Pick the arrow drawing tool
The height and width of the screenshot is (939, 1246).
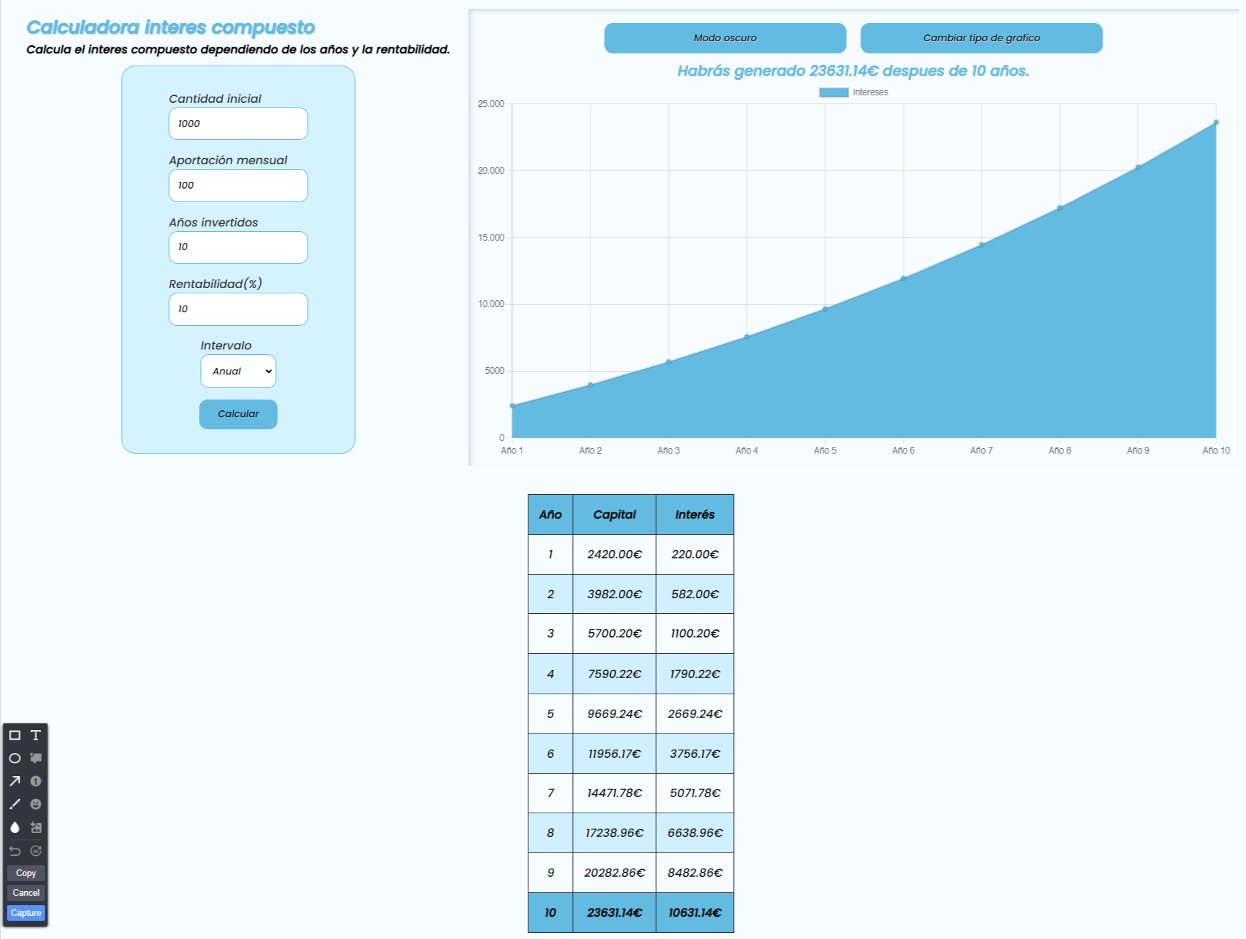[x=15, y=781]
